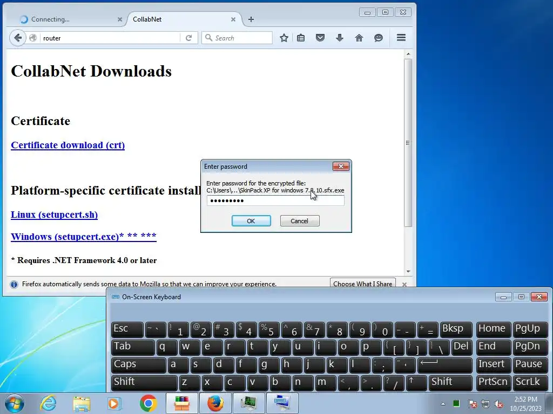
Task: Launch Internet Explorer from the taskbar
Action: [48, 403]
